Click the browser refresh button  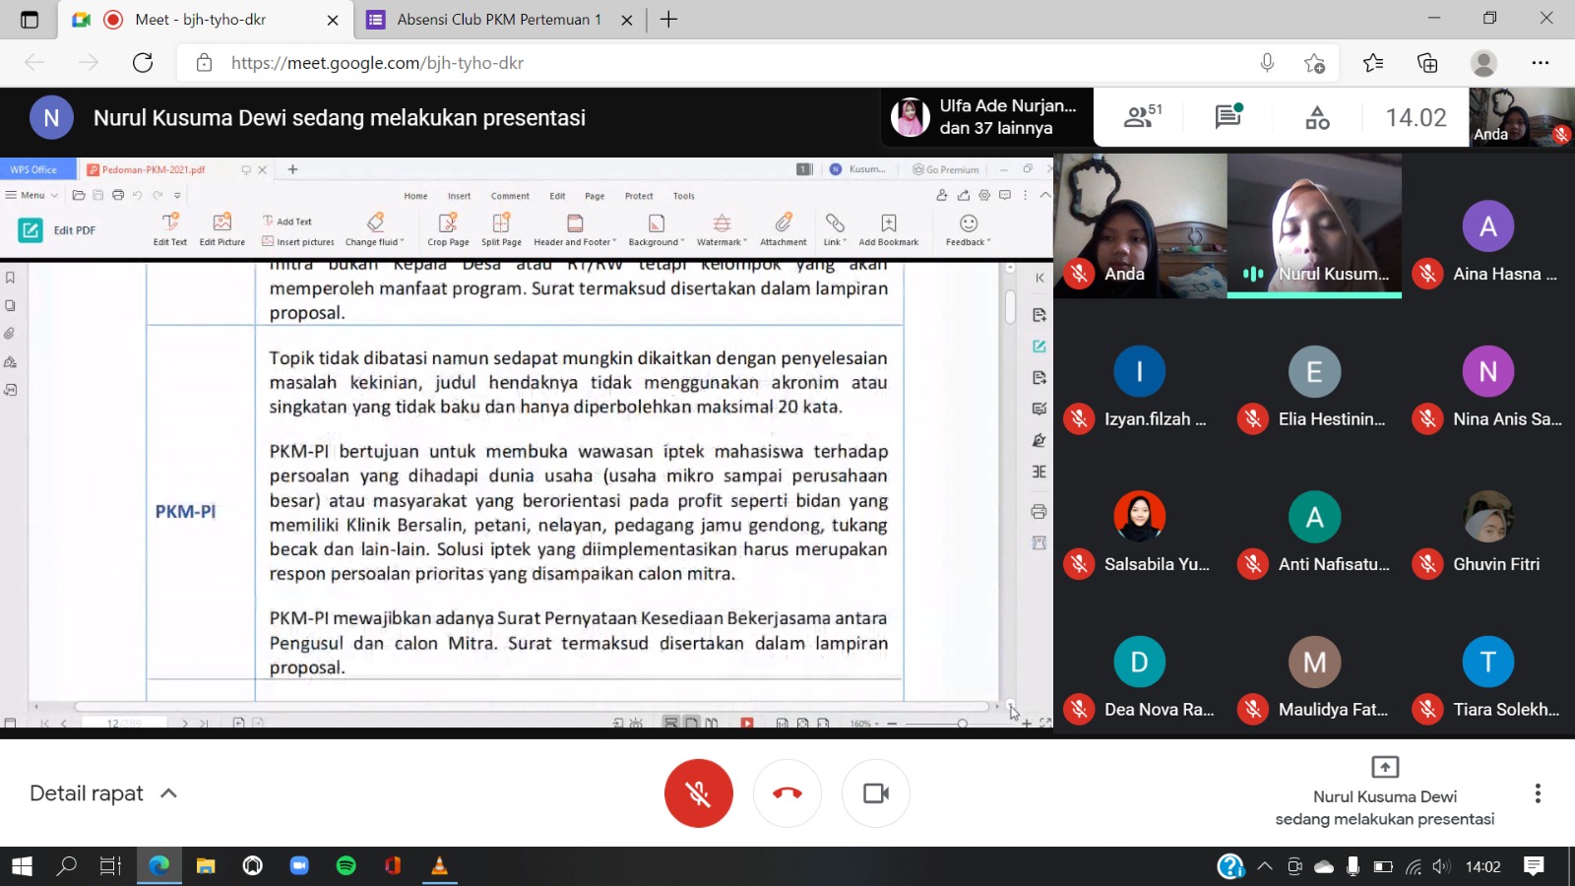tap(143, 63)
